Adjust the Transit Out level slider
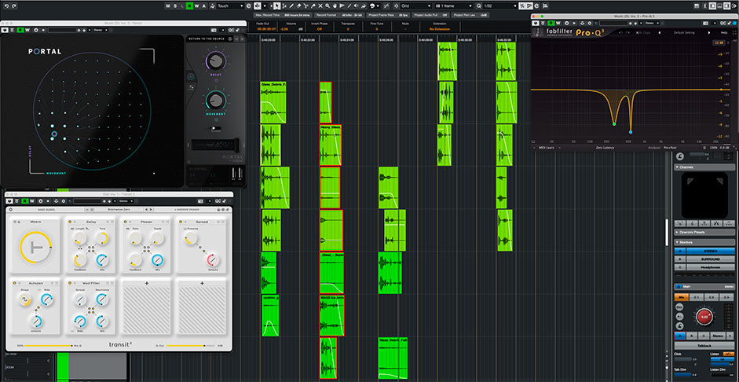Screen dimensions: 739x382 pyautogui.click(x=190, y=346)
